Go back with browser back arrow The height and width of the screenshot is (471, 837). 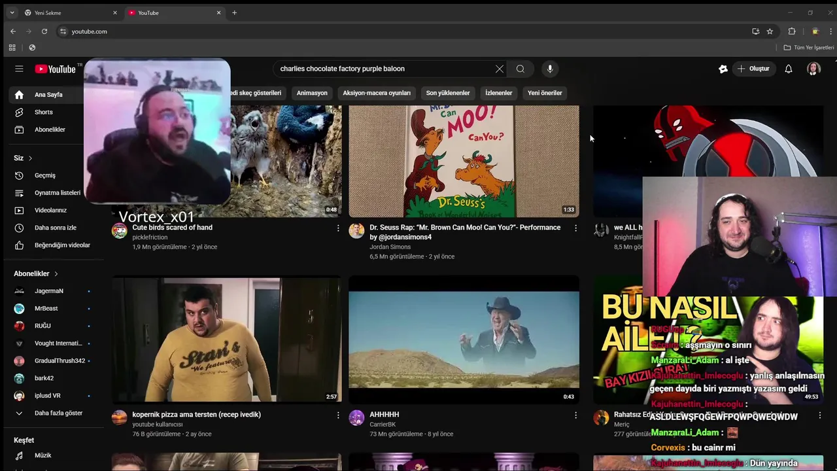(x=12, y=31)
